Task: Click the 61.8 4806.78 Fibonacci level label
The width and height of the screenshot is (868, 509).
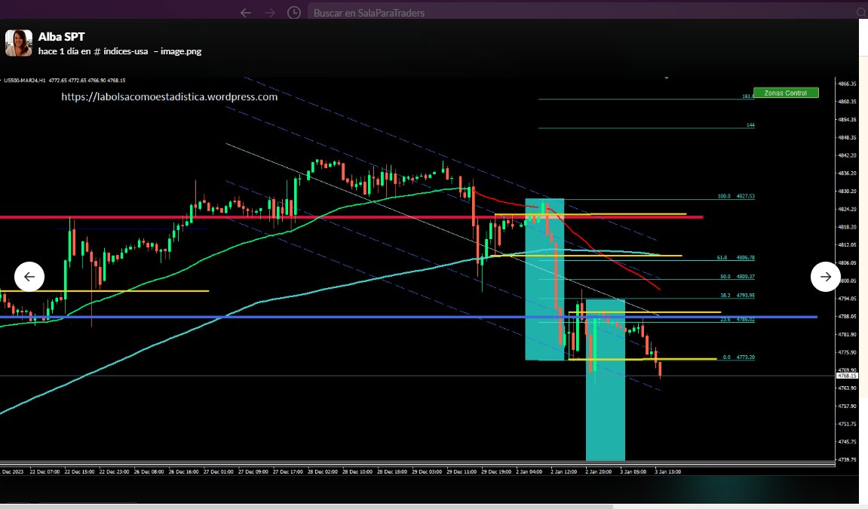Action: coord(736,258)
